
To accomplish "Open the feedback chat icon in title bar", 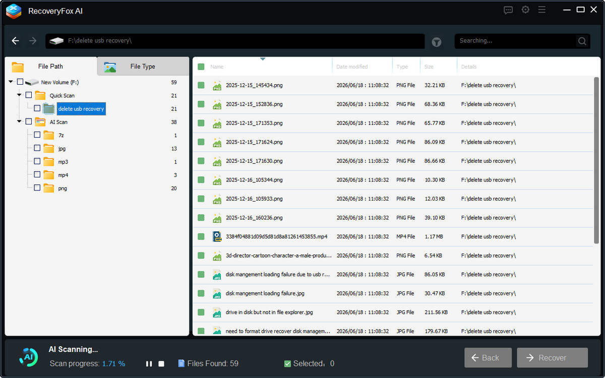I will (x=508, y=10).
